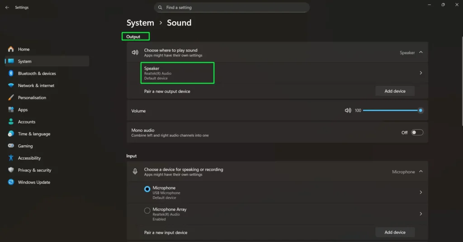Collapse the output device list chevron

421,52
